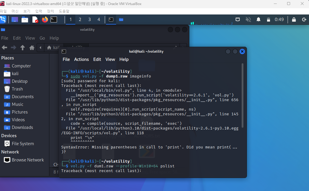The image size is (309, 191).
Task: Switch to workspace 1
Action: click(71, 20)
